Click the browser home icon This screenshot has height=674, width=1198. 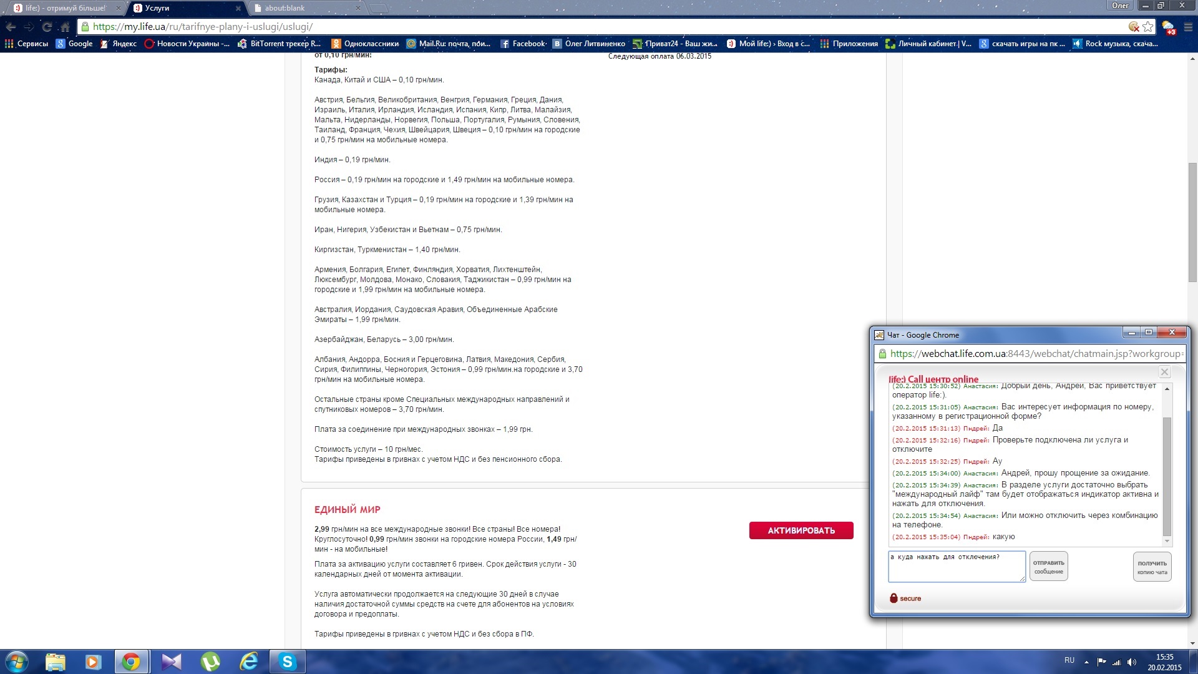(x=65, y=27)
